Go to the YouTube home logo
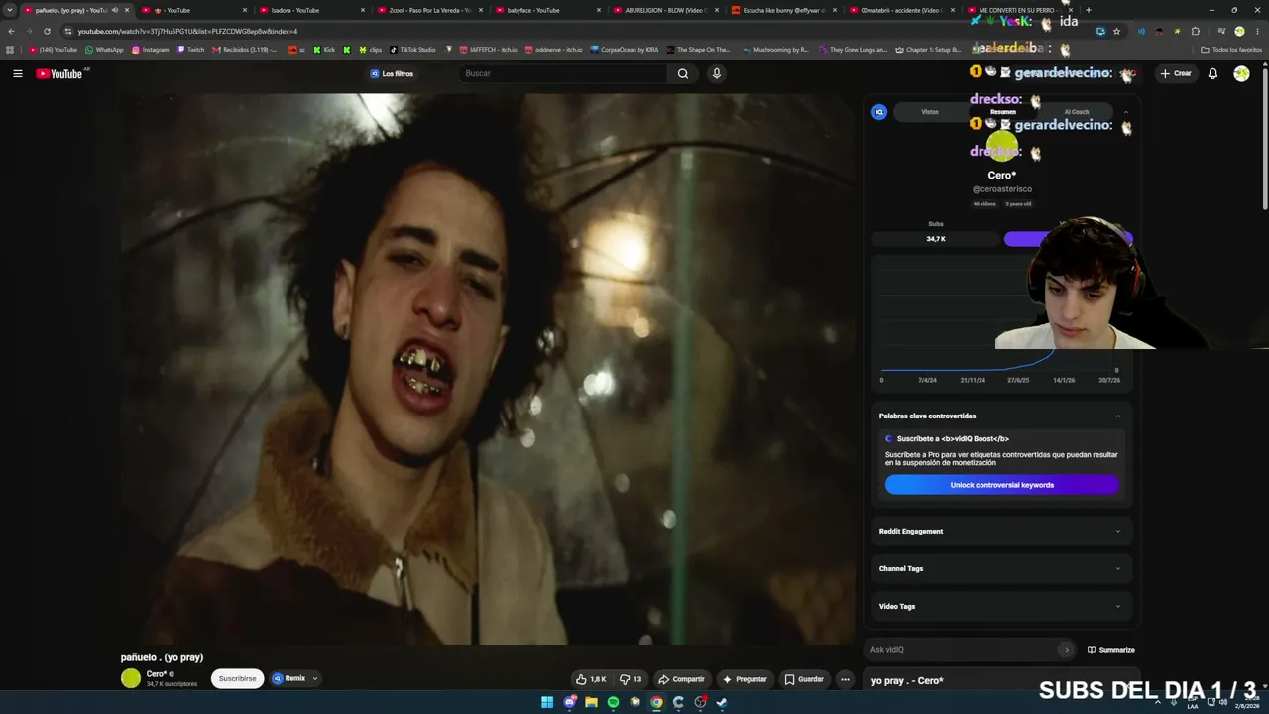1269x714 pixels. tap(59, 73)
